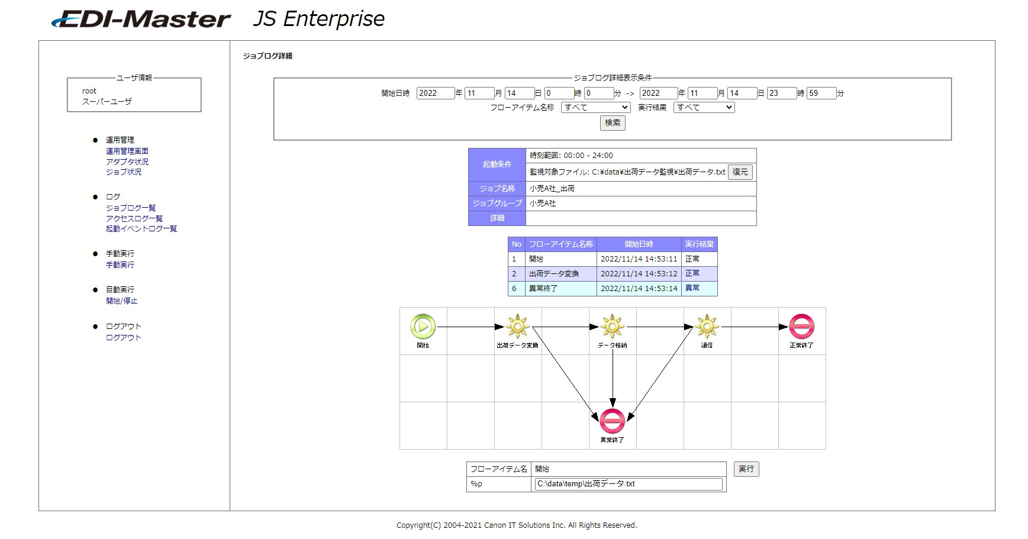Select the 開始 start node in the flow diagram
This screenshot has width=1028, height=539.
[423, 327]
